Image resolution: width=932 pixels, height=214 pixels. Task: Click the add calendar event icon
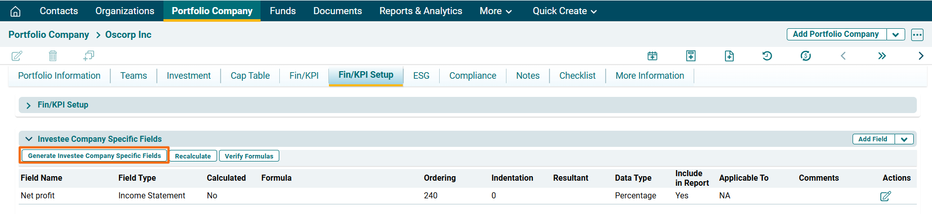[653, 56]
